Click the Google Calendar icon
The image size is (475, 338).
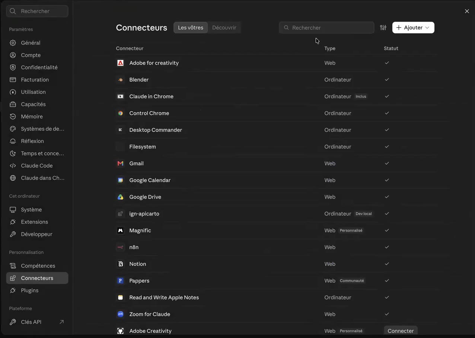point(120,180)
